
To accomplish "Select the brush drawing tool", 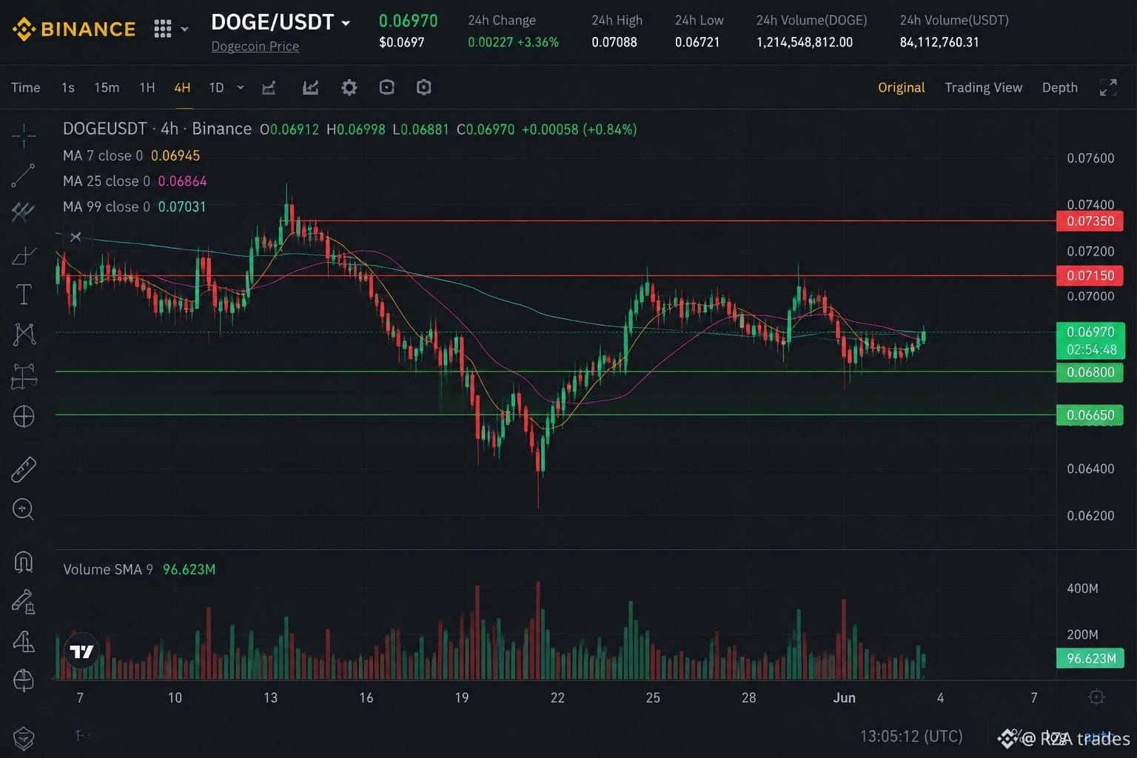I will coord(24,255).
